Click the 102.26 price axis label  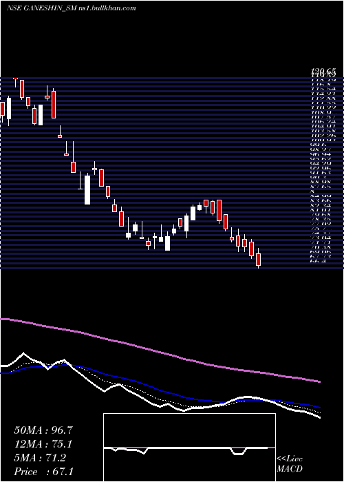pos(323,135)
